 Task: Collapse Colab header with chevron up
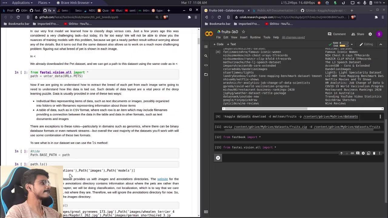pos(381,44)
